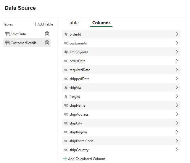Select the shipName column row
The width and height of the screenshot is (190, 163).
118,106
